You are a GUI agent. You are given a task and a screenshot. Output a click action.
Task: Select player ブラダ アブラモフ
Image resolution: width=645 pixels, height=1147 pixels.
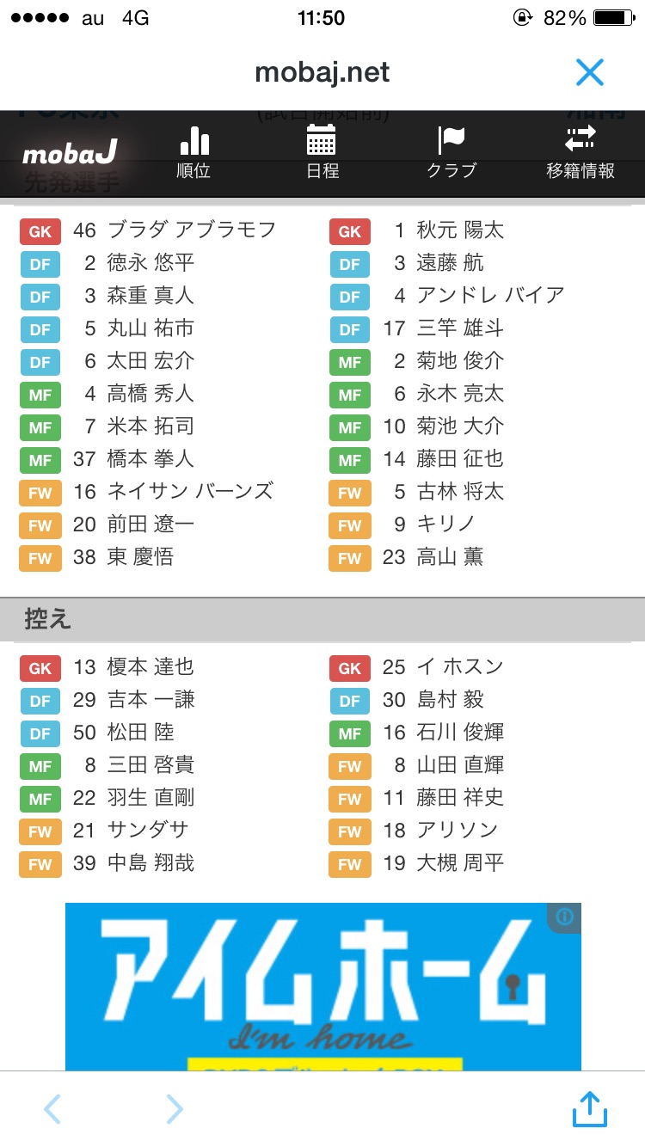point(191,230)
